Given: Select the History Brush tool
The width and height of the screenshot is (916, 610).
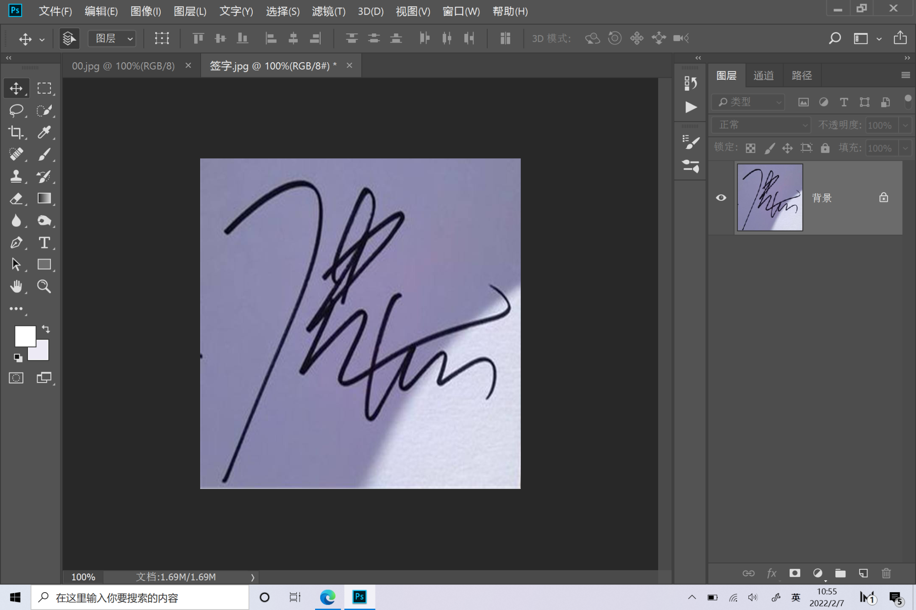Looking at the screenshot, I should pyautogui.click(x=44, y=176).
